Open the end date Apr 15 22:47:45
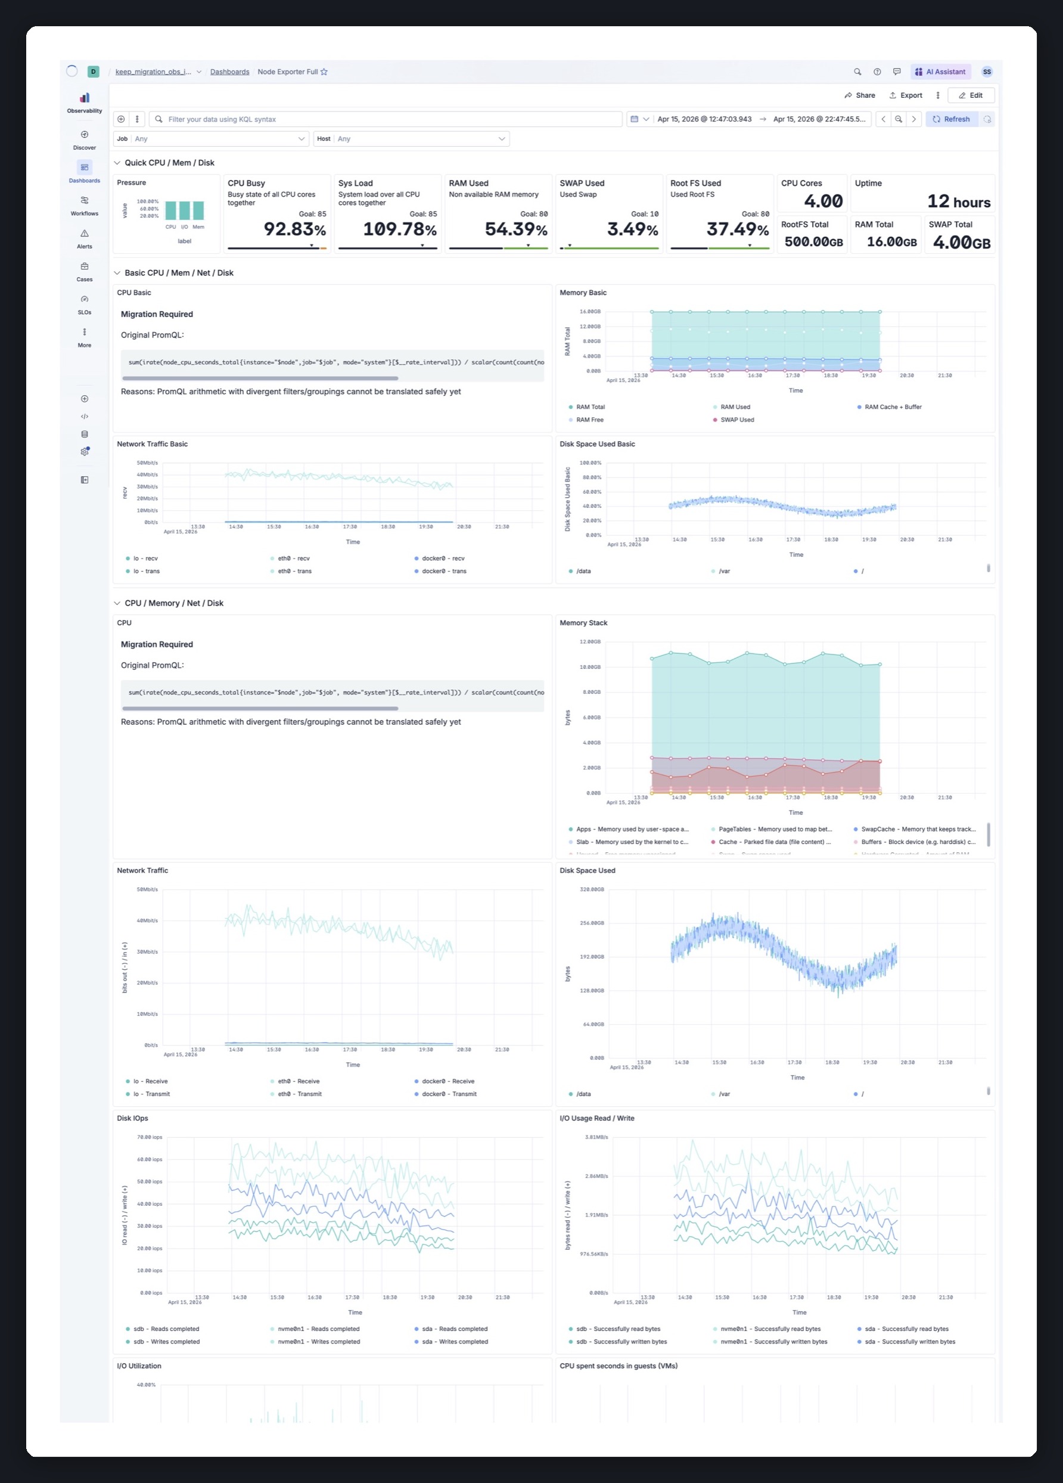 (819, 119)
